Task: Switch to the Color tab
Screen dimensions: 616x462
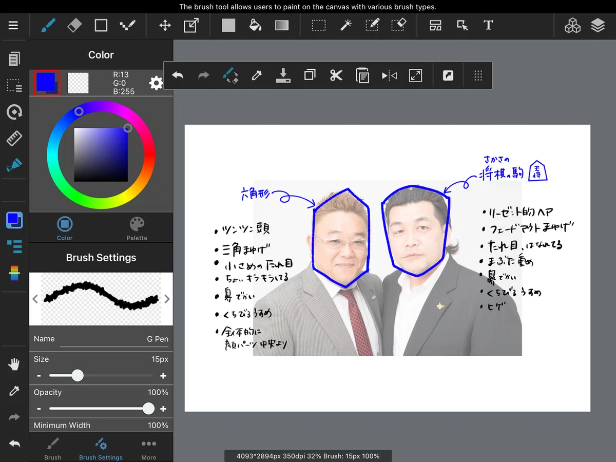Action: pyautogui.click(x=65, y=228)
